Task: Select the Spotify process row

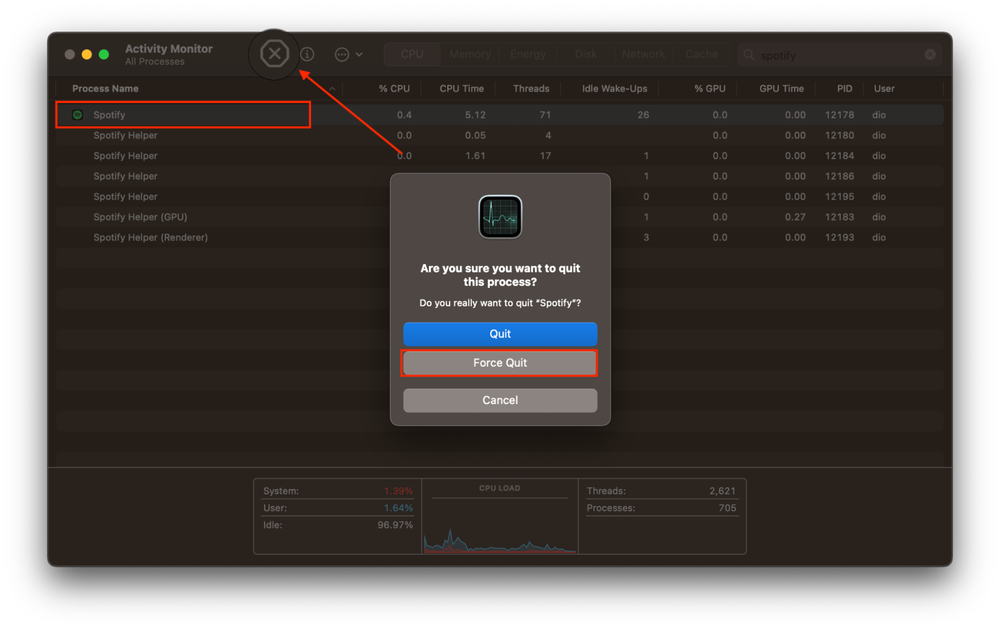Action: (x=500, y=115)
